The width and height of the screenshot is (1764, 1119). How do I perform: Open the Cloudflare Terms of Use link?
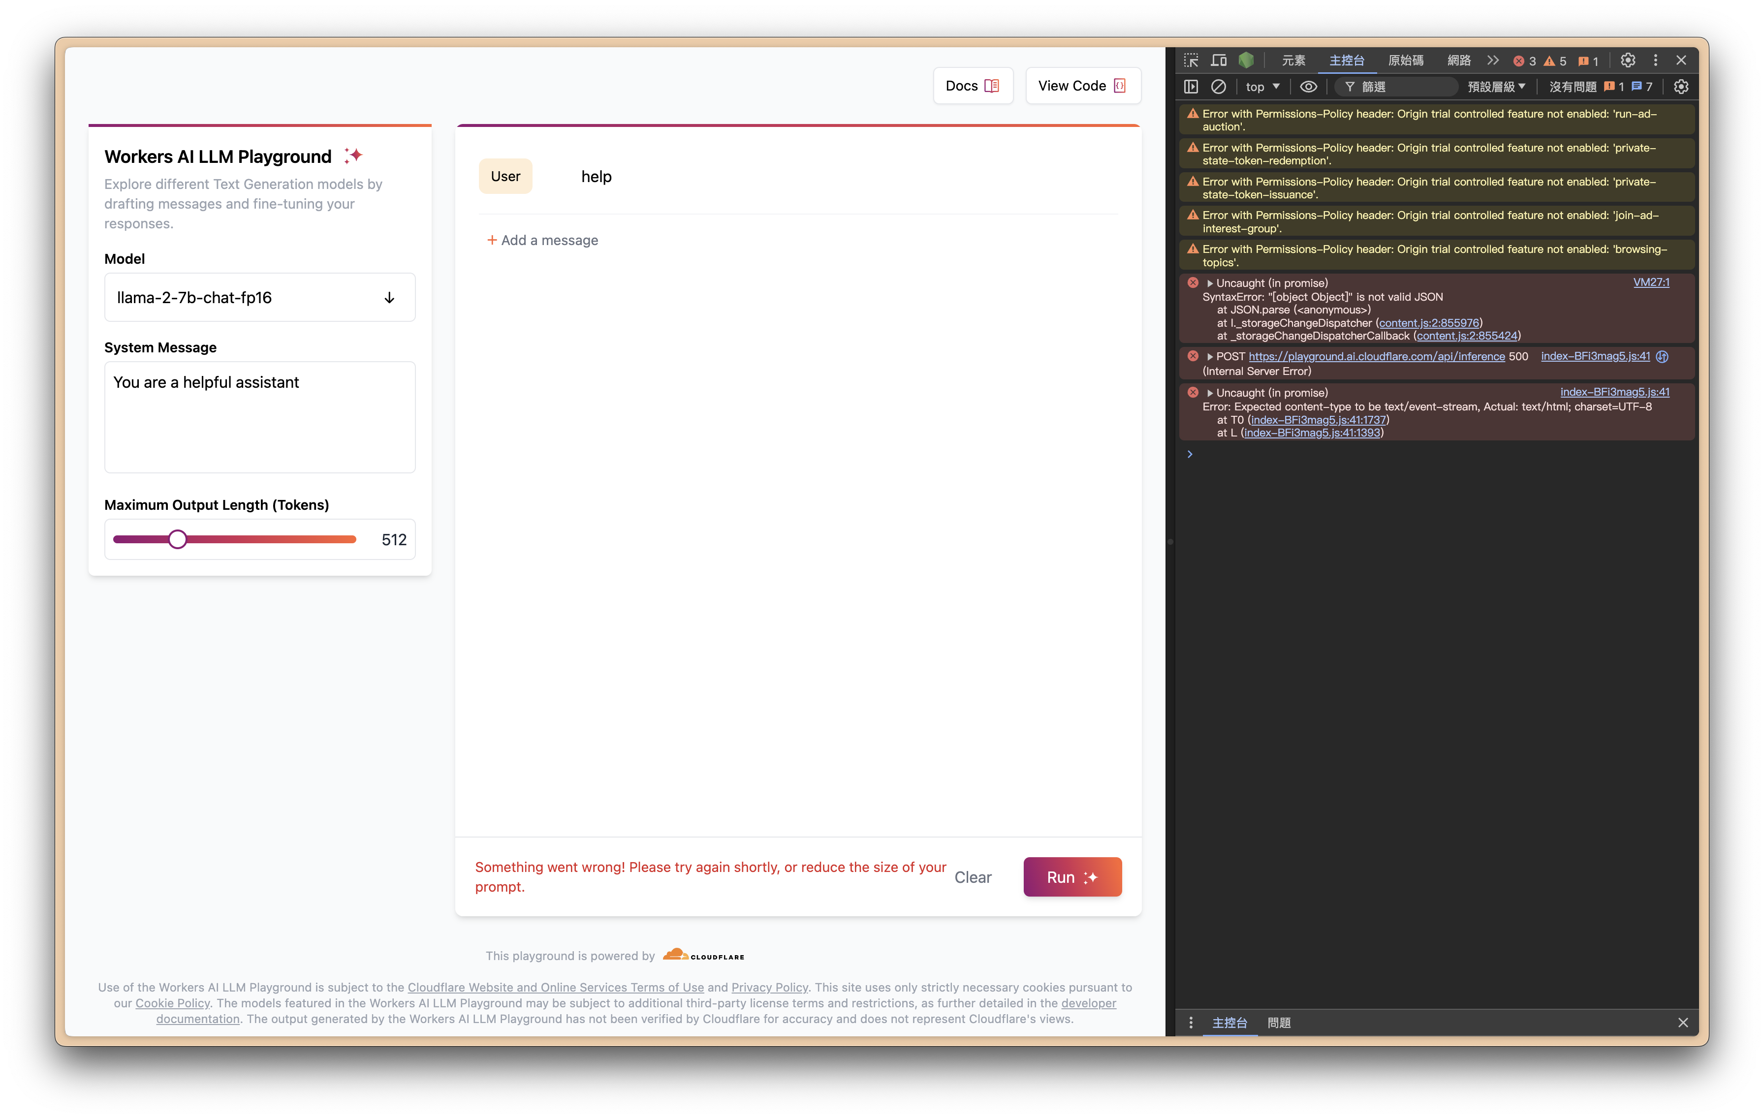(555, 987)
